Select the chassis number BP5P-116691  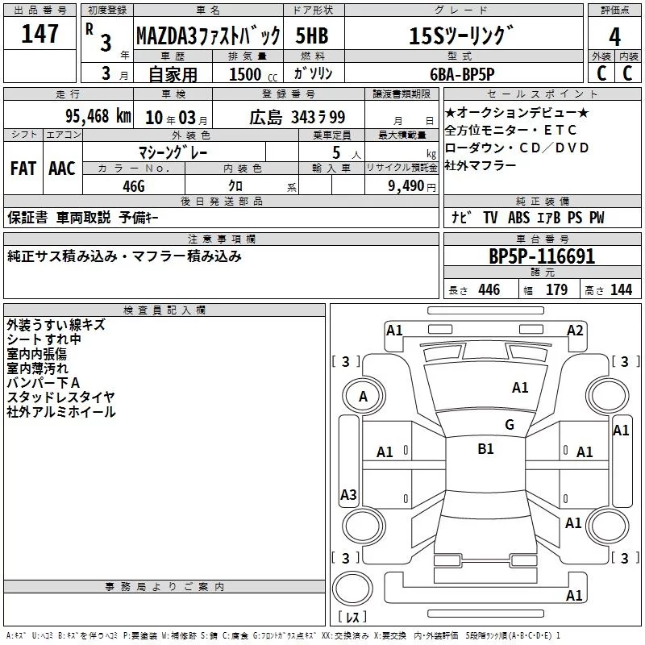point(542,256)
